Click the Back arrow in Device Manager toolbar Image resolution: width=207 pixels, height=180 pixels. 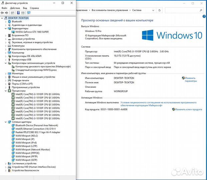point(2,13)
